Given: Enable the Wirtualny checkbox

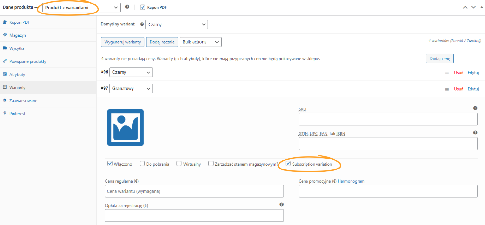Looking at the screenshot, I should pyautogui.click(x=179, y=163).
